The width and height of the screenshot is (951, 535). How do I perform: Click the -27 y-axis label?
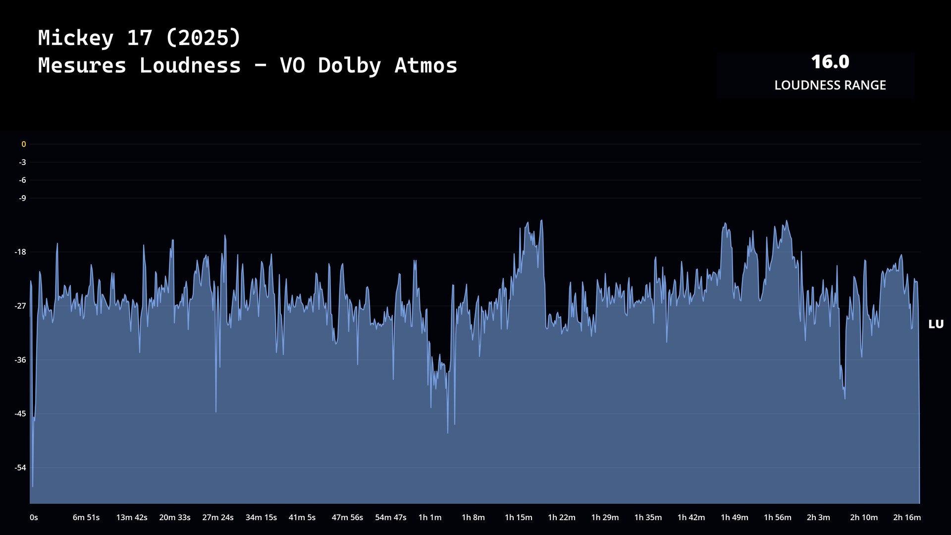click(20, 306)
